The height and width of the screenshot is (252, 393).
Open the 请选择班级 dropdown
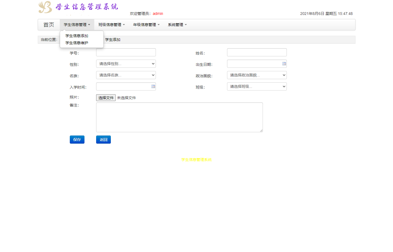[257, 86]
